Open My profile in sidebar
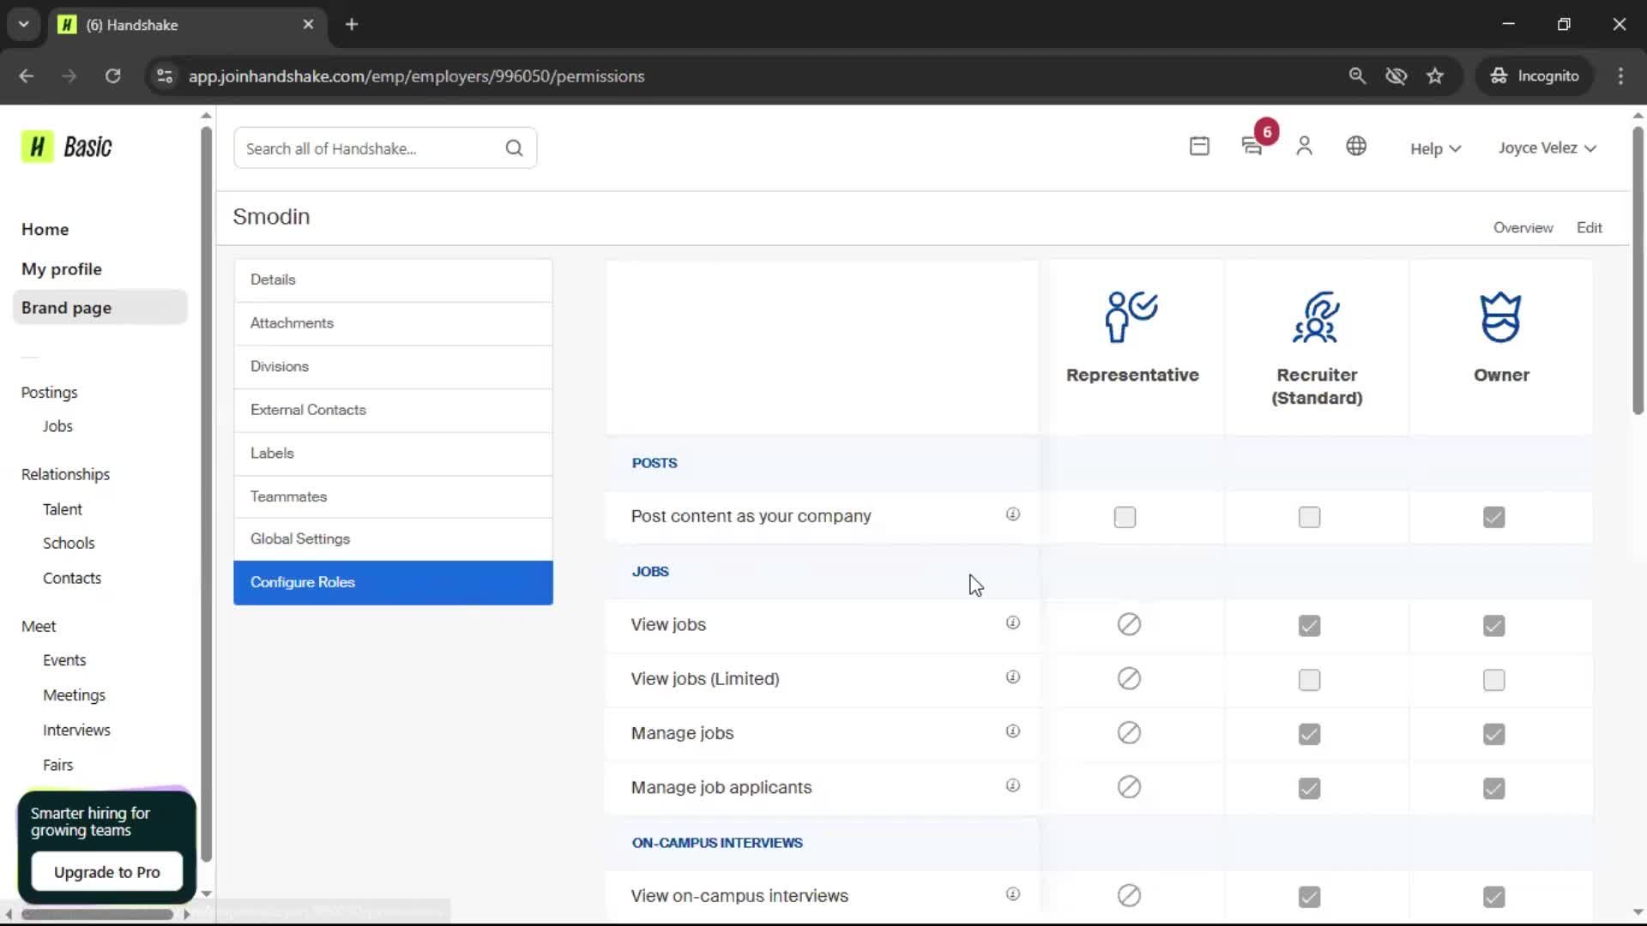The image size is (1647, 926). (62, 268)
